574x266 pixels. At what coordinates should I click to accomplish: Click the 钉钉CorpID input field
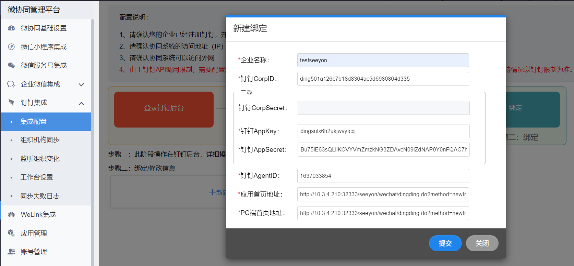383,79
